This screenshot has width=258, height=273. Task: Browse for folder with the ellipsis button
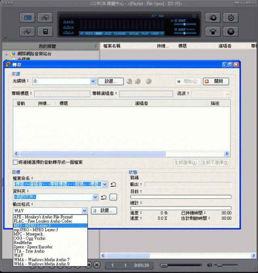(113, 197)
